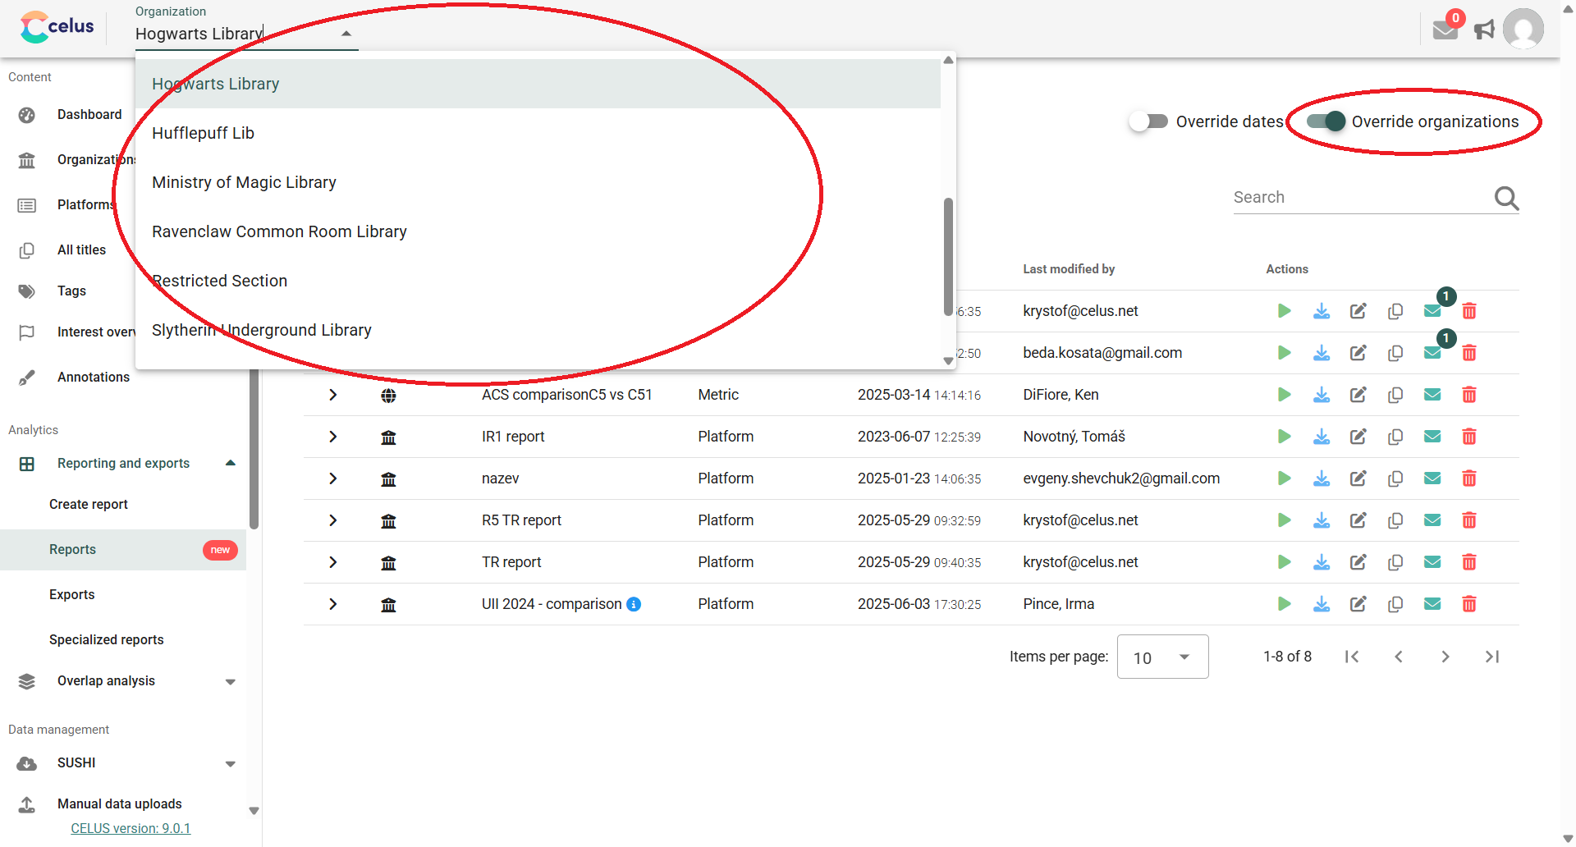Run the TR report

(1285, 562)
